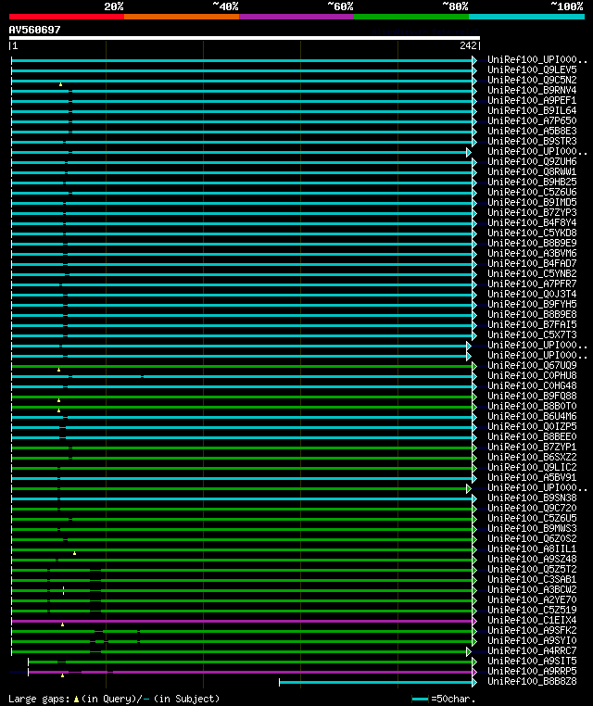
Task: Click label UniRef100_B8B9E8
Action: [532, 315]
